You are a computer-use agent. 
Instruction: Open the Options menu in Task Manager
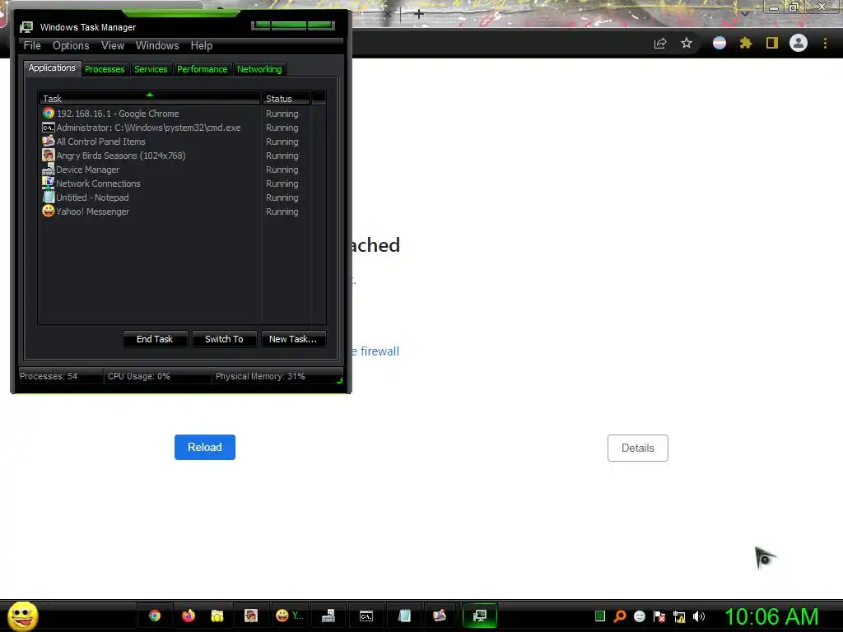click(x=71, y=46)
